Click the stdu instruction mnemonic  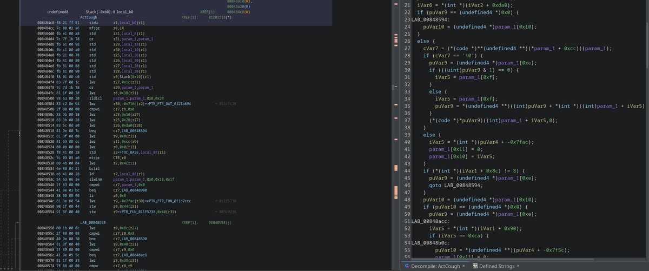pos(94,23)
